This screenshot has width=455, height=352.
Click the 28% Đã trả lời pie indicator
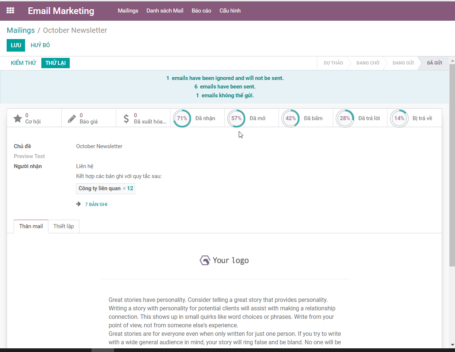345,118
